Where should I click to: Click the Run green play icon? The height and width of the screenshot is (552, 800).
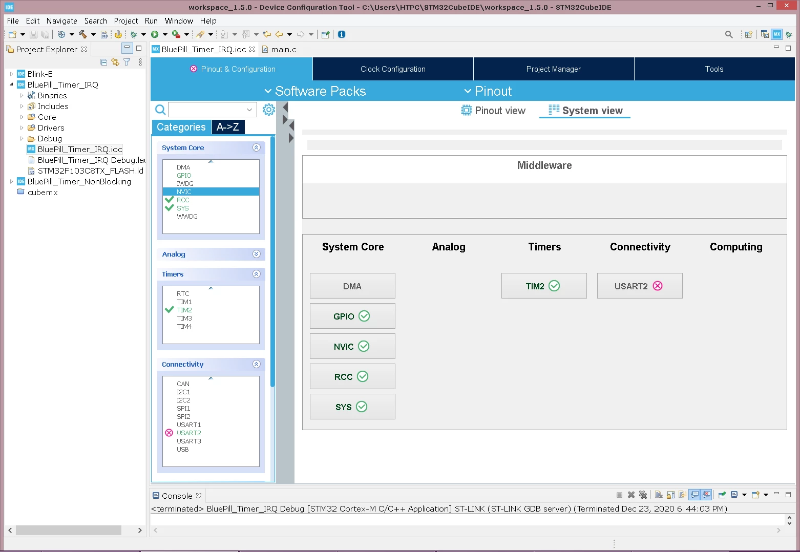(155, 34)
